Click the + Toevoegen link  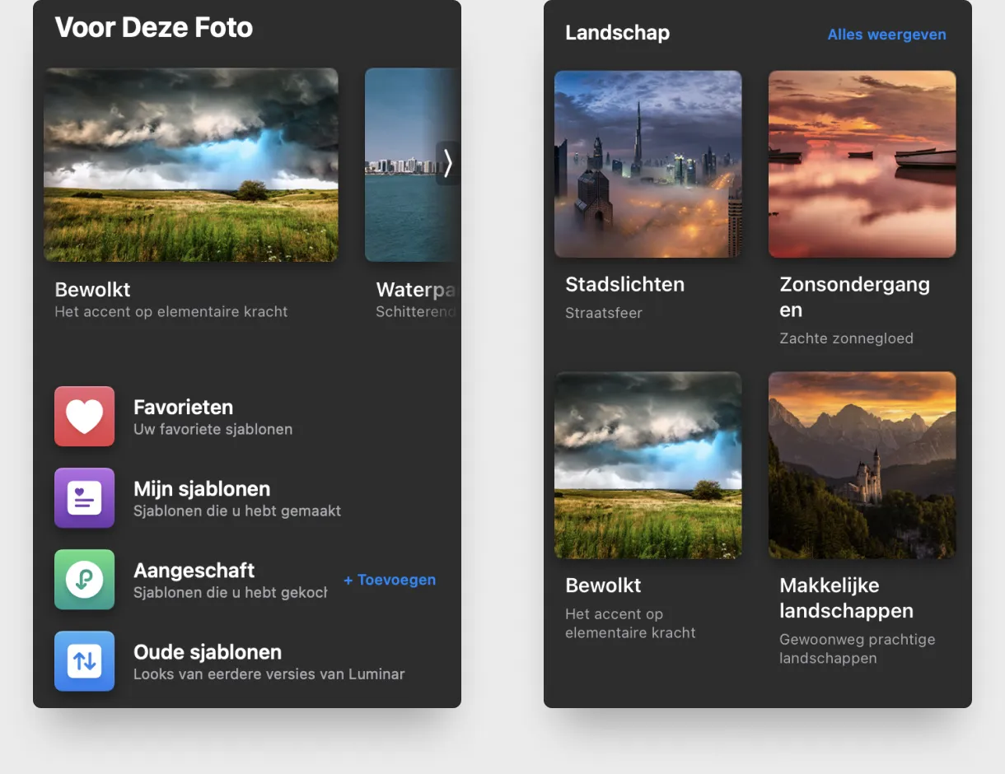click(390, 580)
